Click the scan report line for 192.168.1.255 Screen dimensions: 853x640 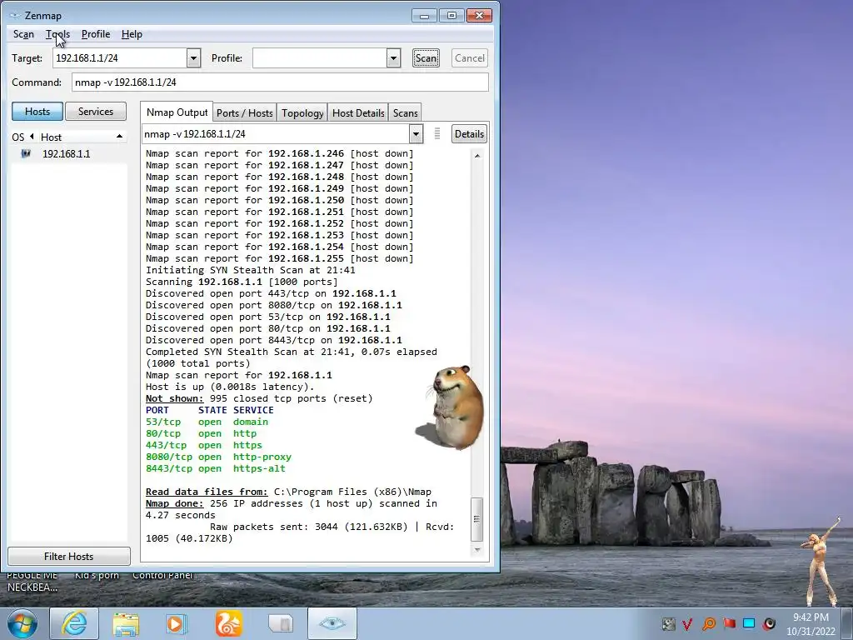280,259
